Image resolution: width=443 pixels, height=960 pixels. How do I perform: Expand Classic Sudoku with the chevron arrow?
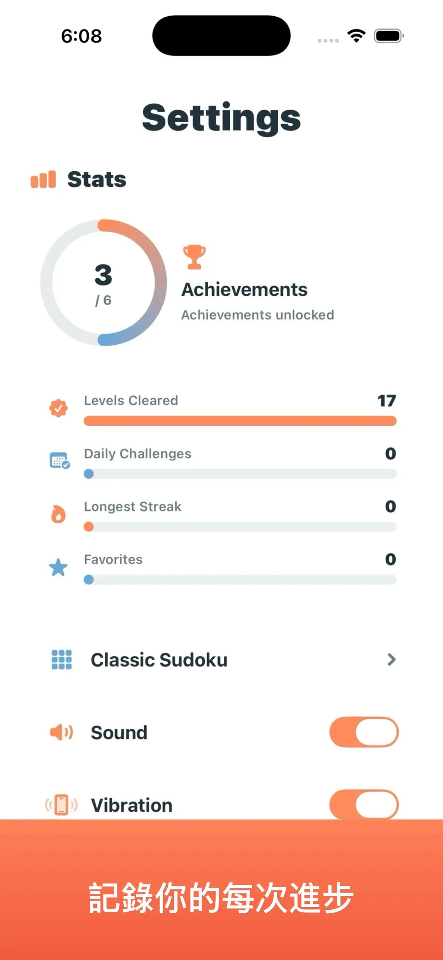[391, 660]
